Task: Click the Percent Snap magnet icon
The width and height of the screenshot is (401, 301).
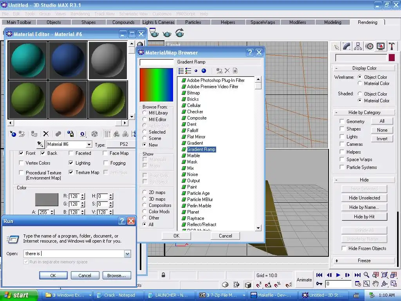Action: pos(278,285)
